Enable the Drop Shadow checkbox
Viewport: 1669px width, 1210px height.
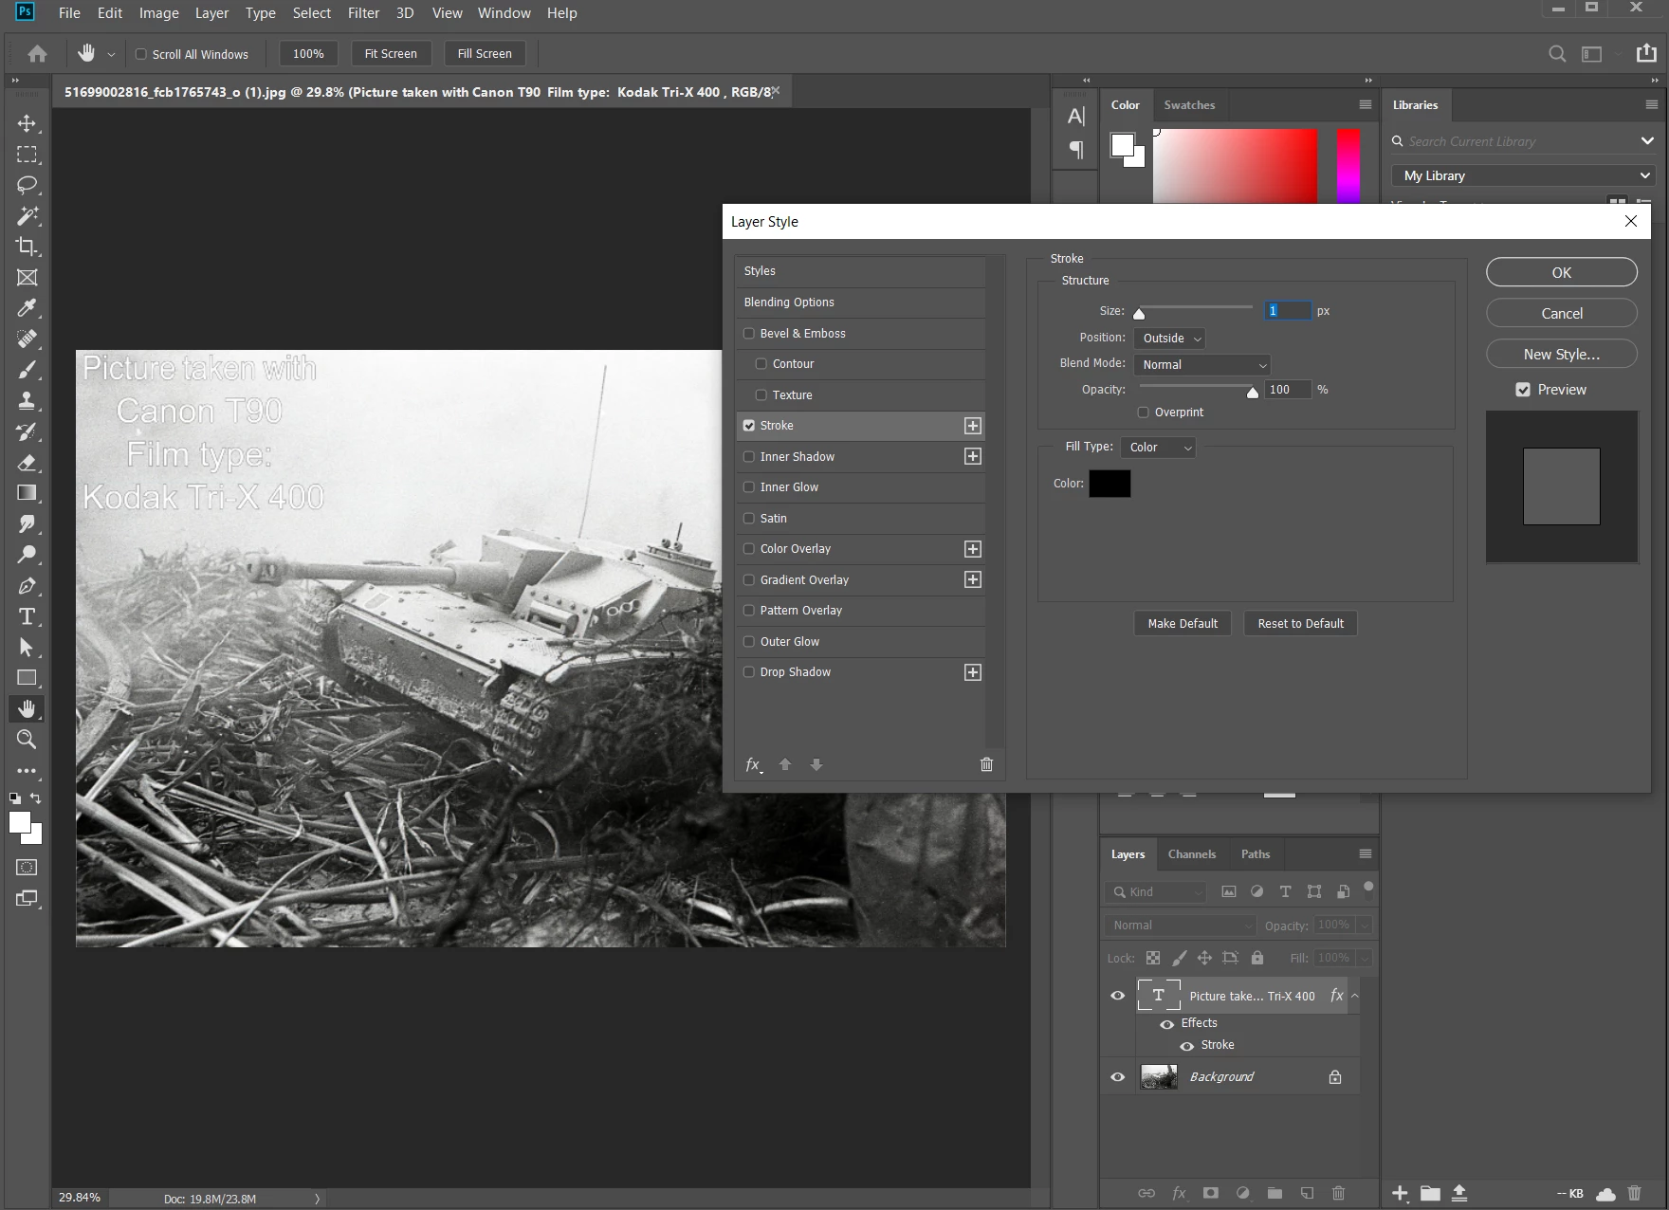click(749, 672)
